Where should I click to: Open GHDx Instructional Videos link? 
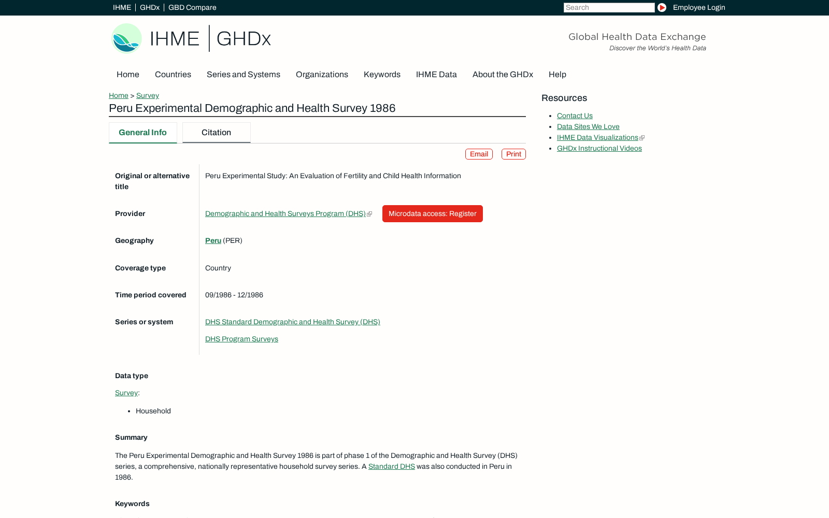coord(599,148)
